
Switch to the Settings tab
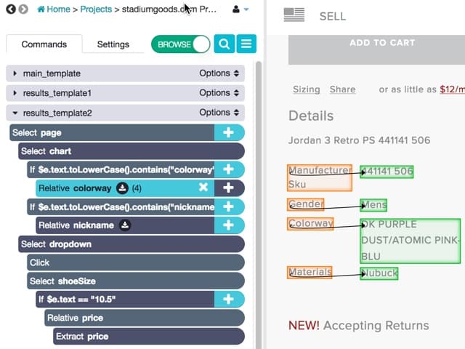point(113,44)
